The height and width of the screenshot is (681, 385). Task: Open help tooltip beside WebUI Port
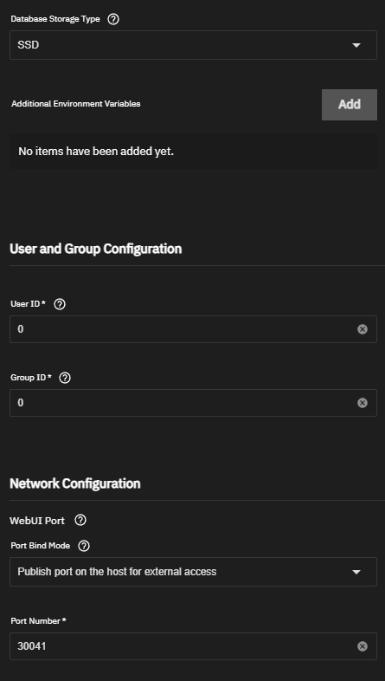coord(80,520)
